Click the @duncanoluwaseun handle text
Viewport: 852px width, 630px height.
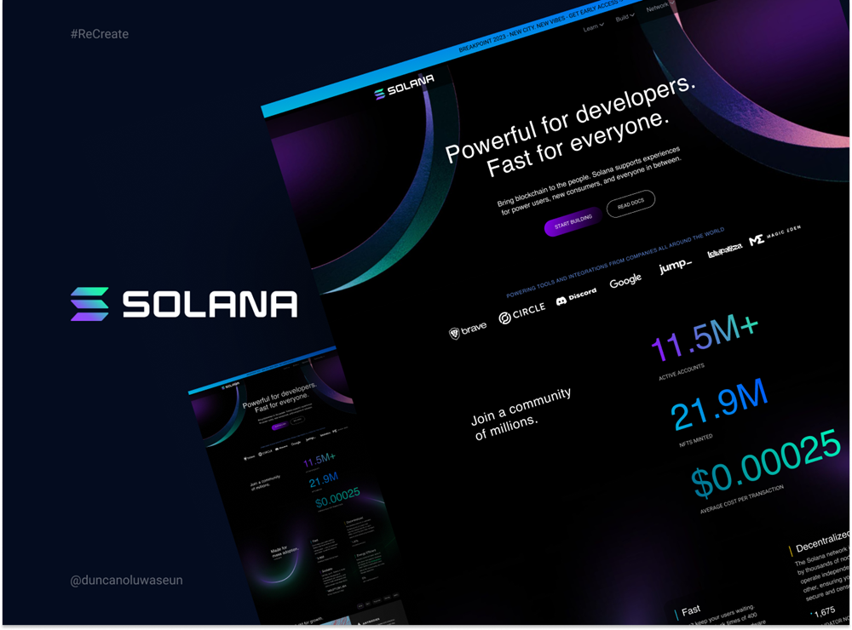click(126, 581)
